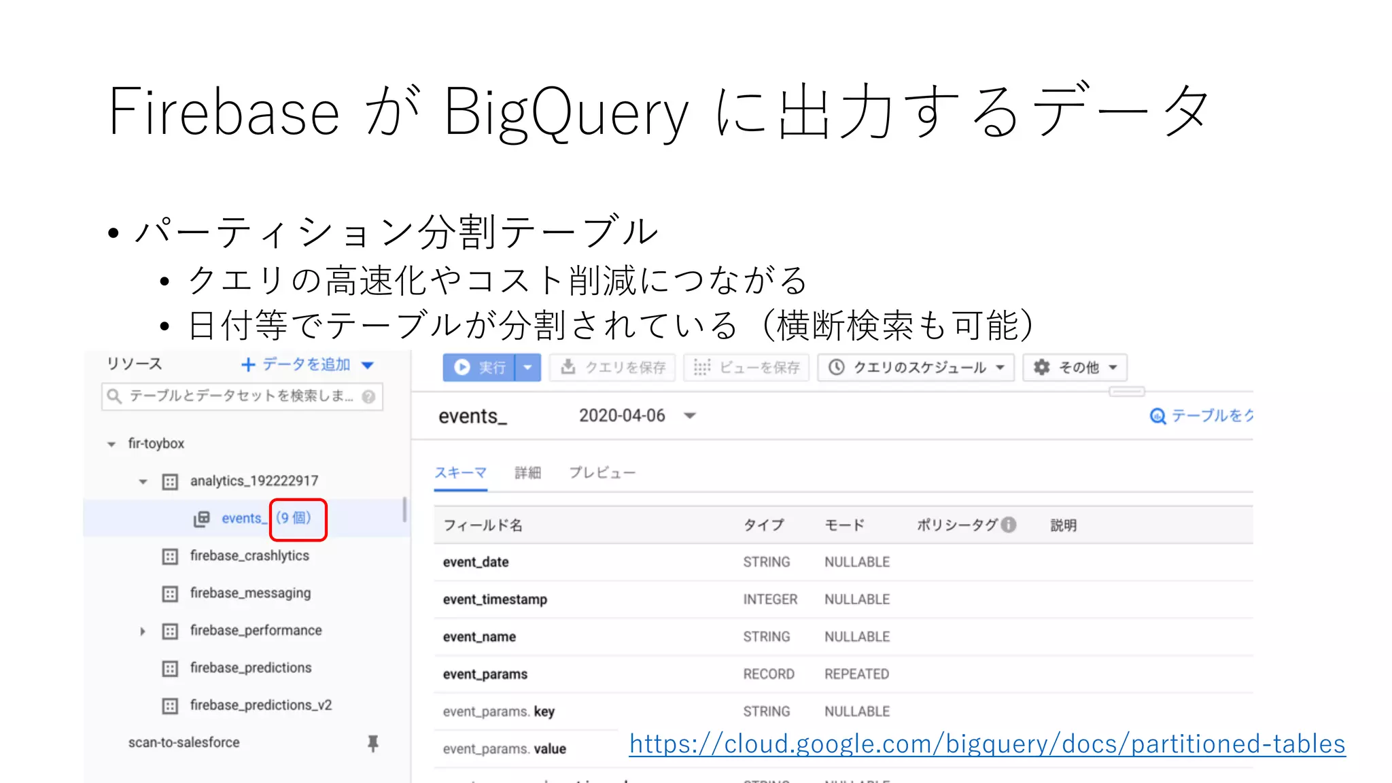This screenshot has width=1392, height=783.
Task: Open その他 gear menu
Action: point(1075,368)
